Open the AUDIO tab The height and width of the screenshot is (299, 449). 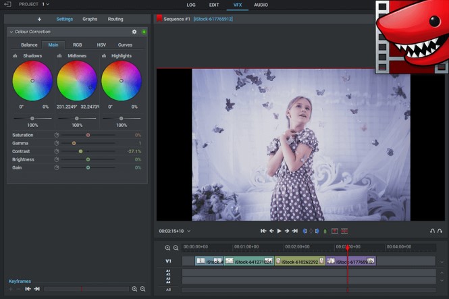coord(261,5)
